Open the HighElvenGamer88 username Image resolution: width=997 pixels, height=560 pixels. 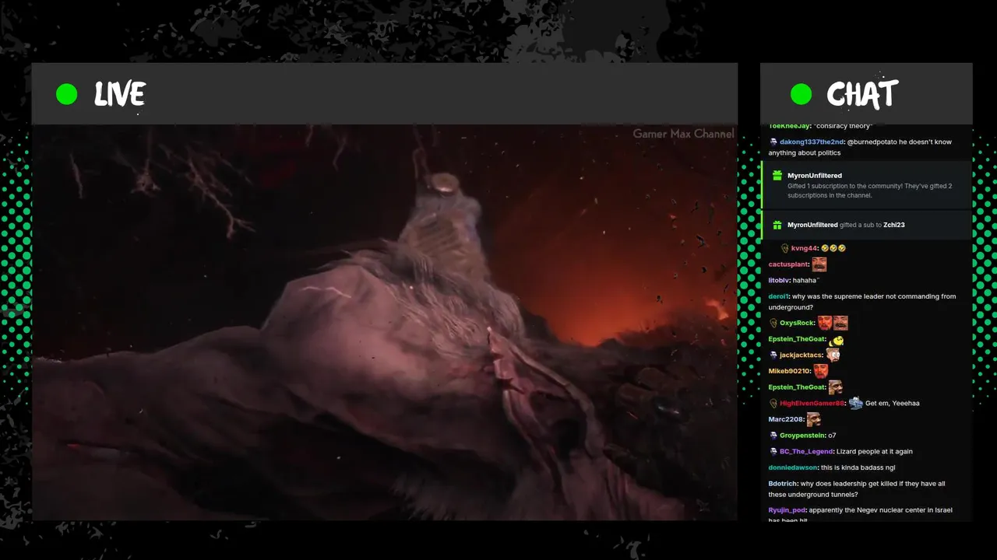point(812,403)
